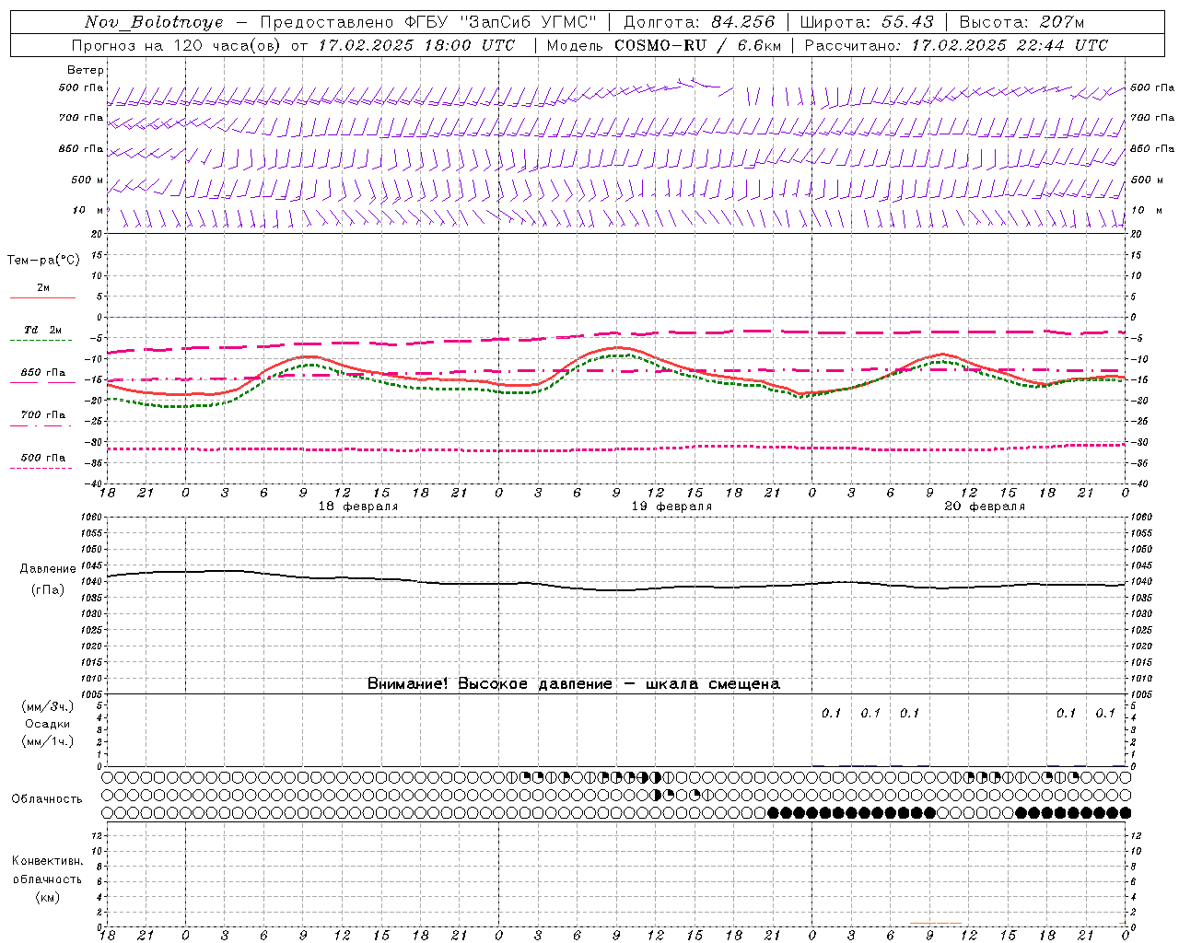Select 'Прогноз на 120 часа(ов)' header text

177,45
